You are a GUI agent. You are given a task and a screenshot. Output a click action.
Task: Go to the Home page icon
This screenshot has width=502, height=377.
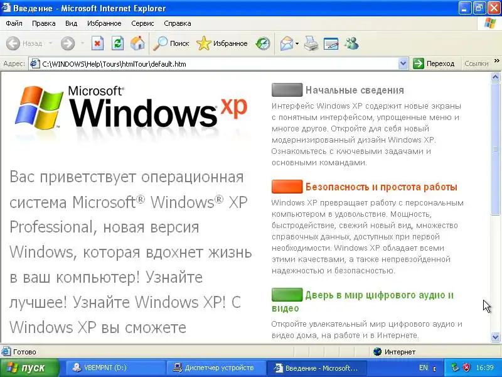(x=137, y=43)
